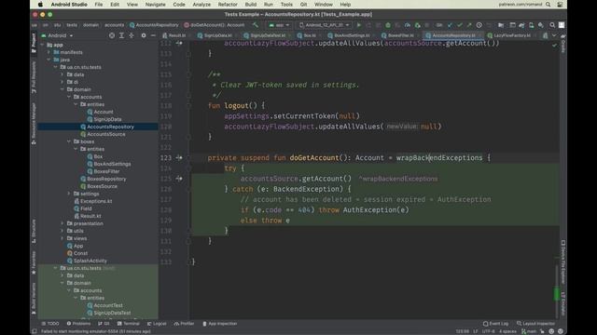Open App Inspection tool window
Image resolution: width=597 pixels, height=335 pixels.
(220, 324)
